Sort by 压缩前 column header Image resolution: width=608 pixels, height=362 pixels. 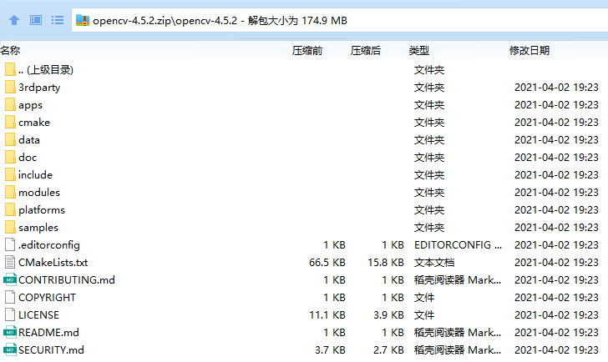(x=307, y=50)
